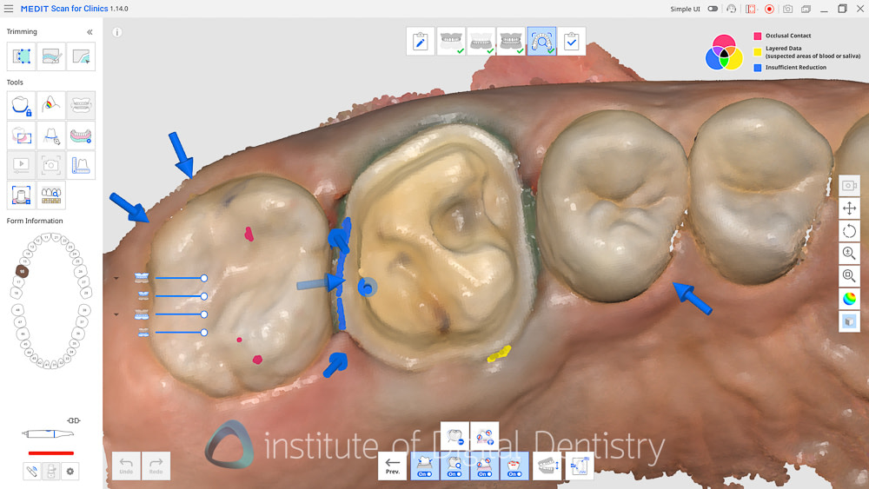
Task: Switch to the first jaw scan stage
Action: 451,41
